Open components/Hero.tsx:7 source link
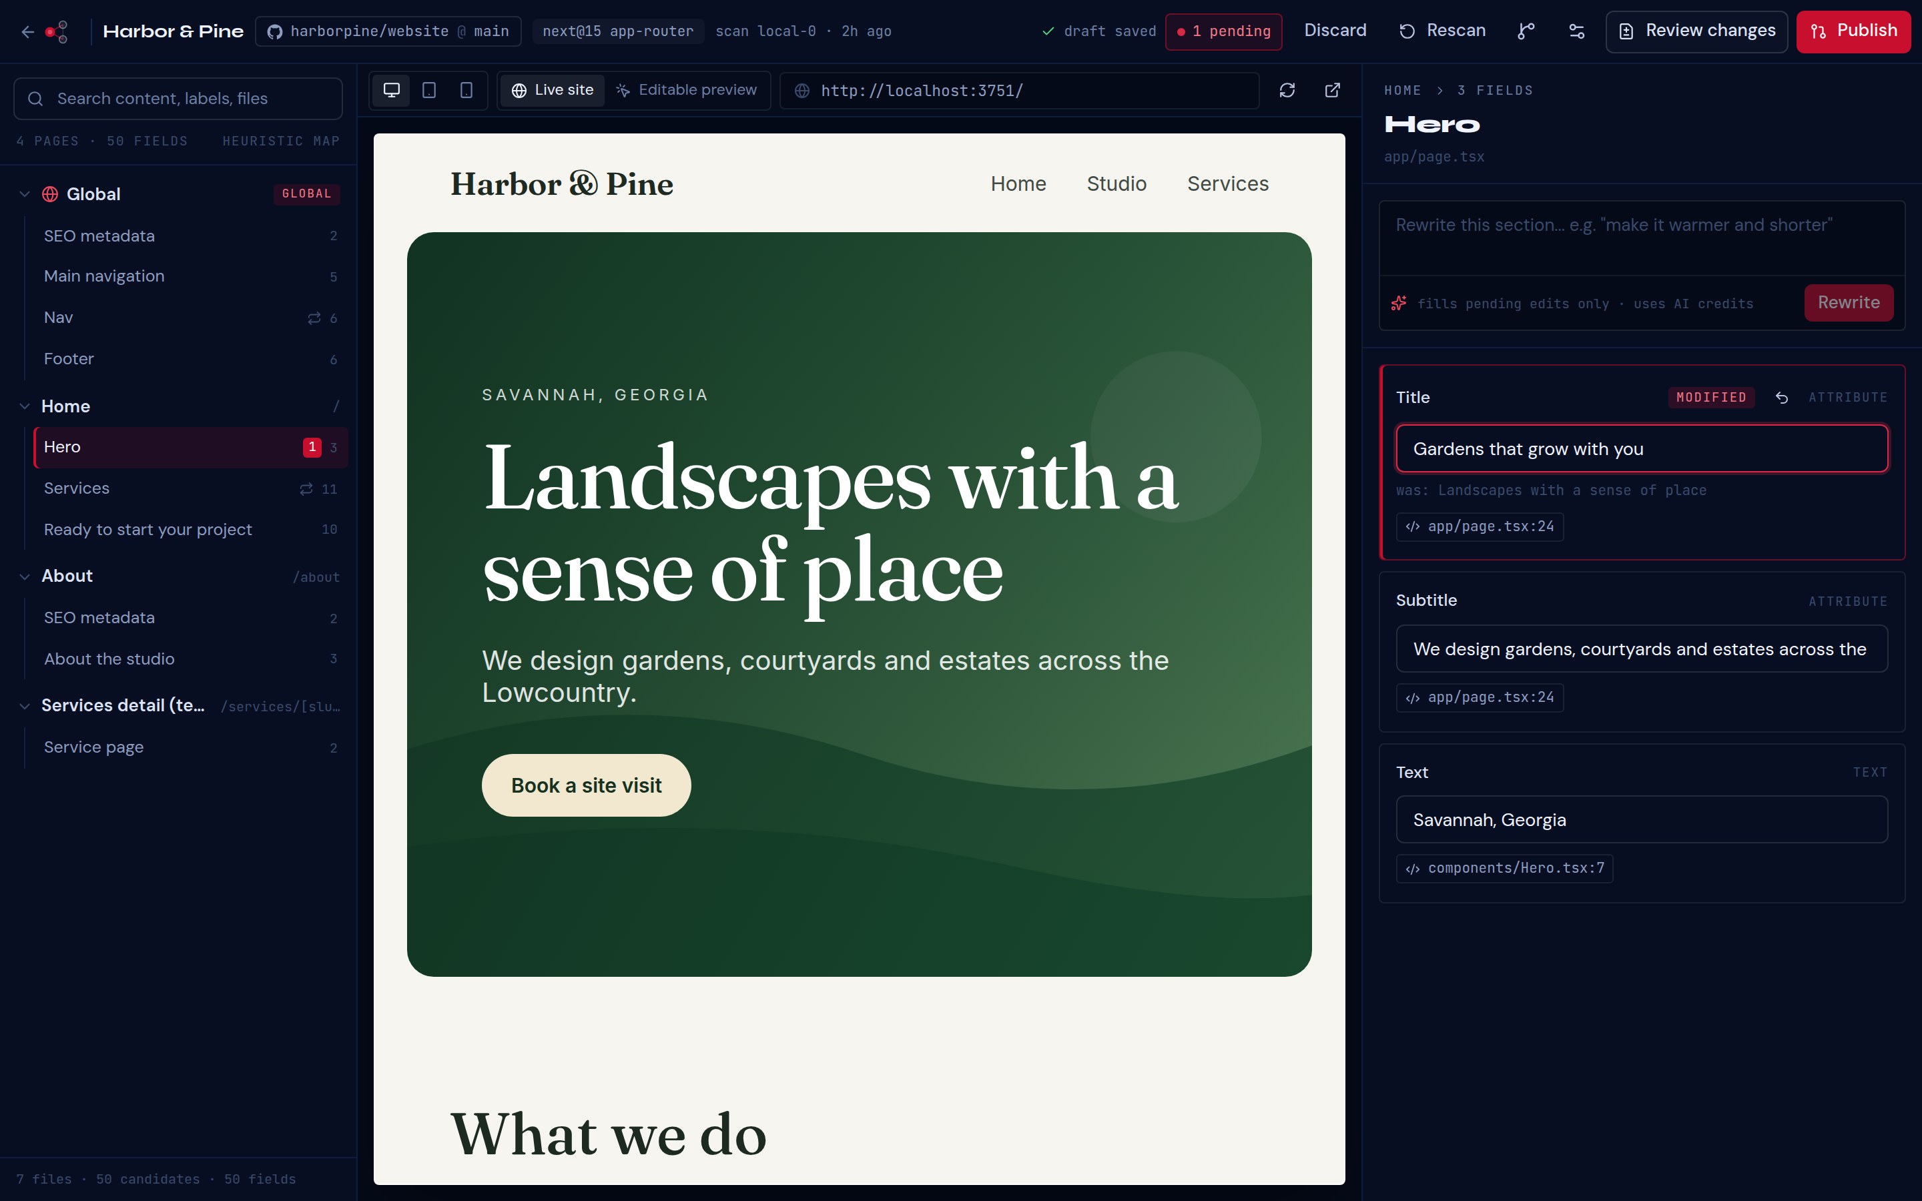 pyautogui.click(x=1504, y=868)
